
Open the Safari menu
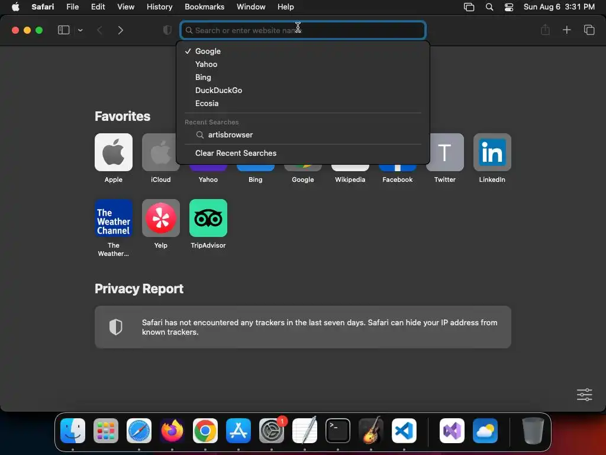[x=43, y=7]
